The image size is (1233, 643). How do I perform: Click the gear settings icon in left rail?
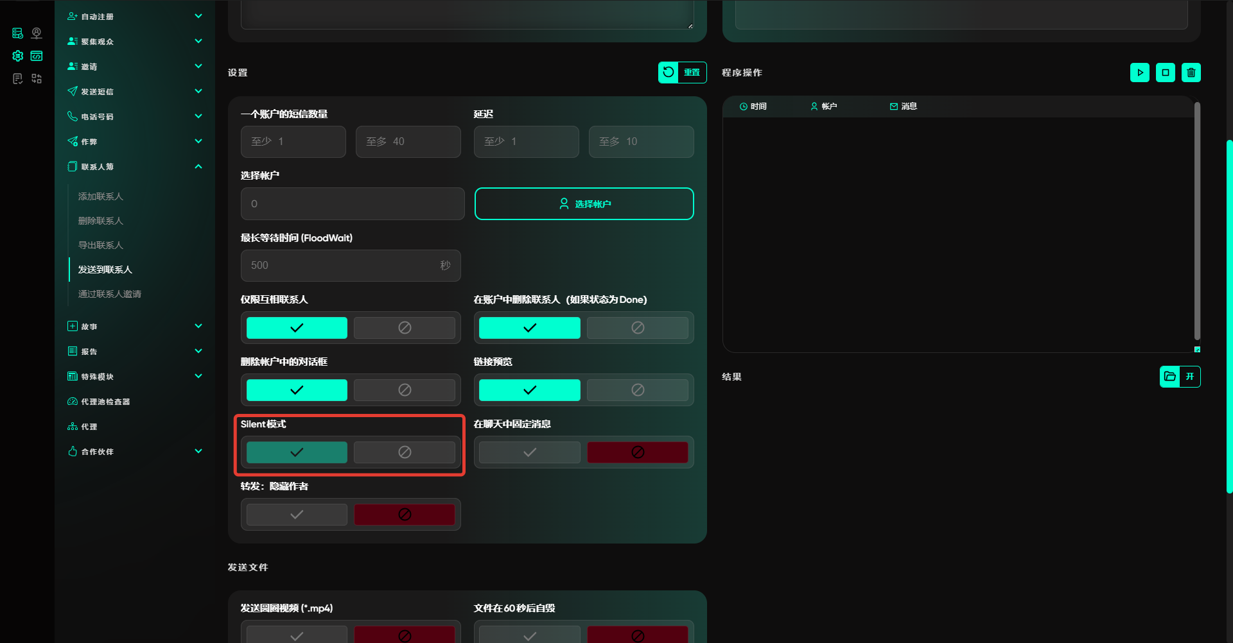click(x=18, y=56)
